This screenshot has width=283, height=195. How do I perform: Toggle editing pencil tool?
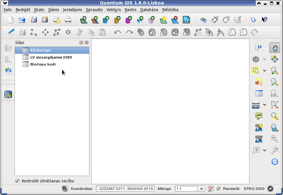click(11, 32)
